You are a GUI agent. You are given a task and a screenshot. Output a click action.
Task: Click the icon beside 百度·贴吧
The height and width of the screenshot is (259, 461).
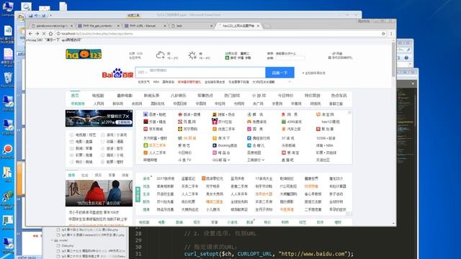click(146, 114)
